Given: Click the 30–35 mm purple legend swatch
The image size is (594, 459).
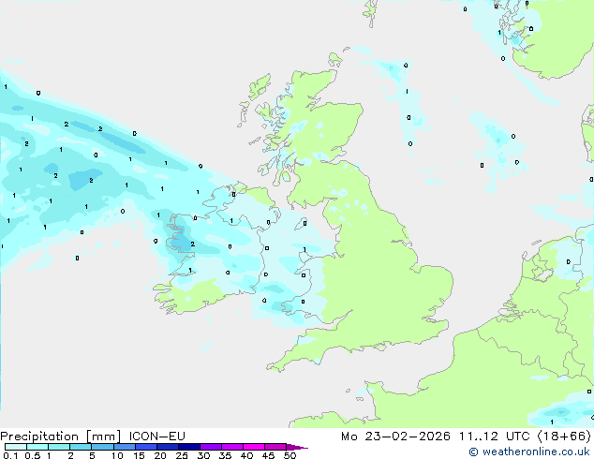Looking at the screenshot, I should point(211,447).
